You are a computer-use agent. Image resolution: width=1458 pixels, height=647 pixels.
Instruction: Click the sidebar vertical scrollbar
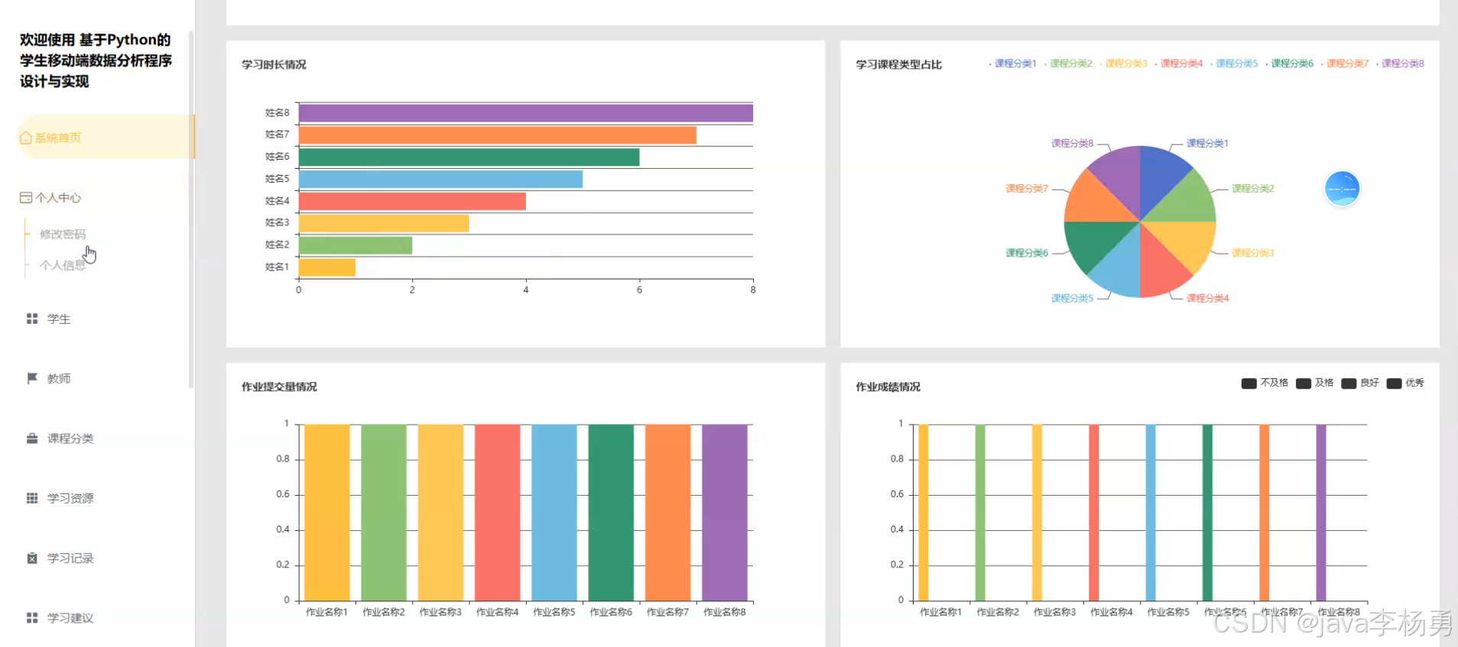click(191, 210)
